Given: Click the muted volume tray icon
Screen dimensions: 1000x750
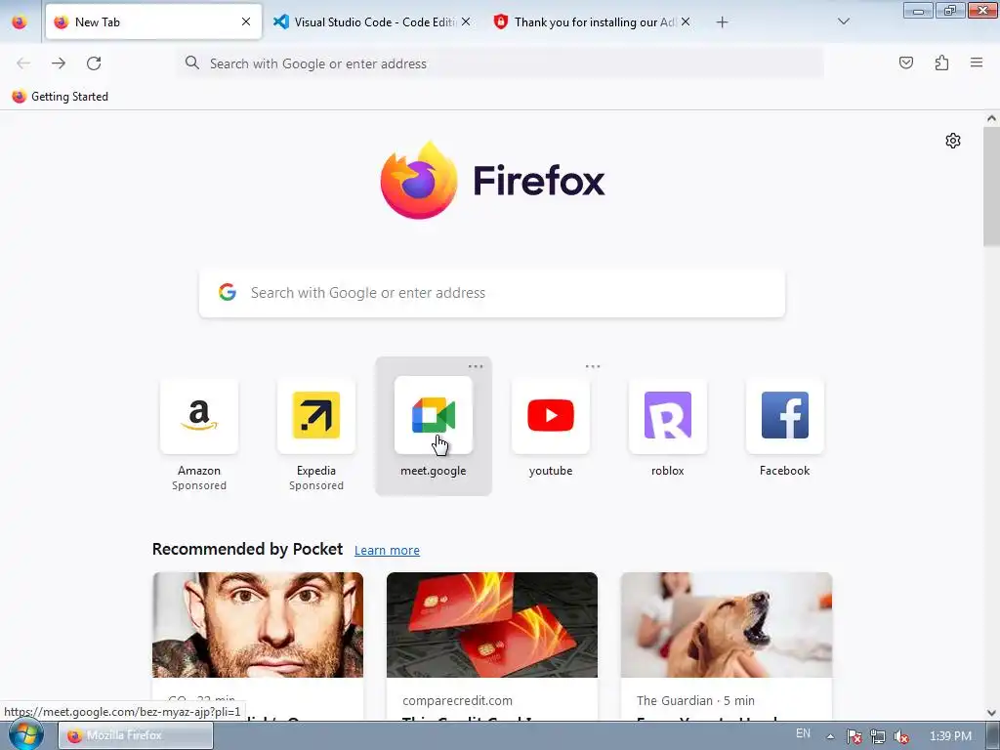Looking at the screenshot, I should pyautogui.click(x=901, y=736).
